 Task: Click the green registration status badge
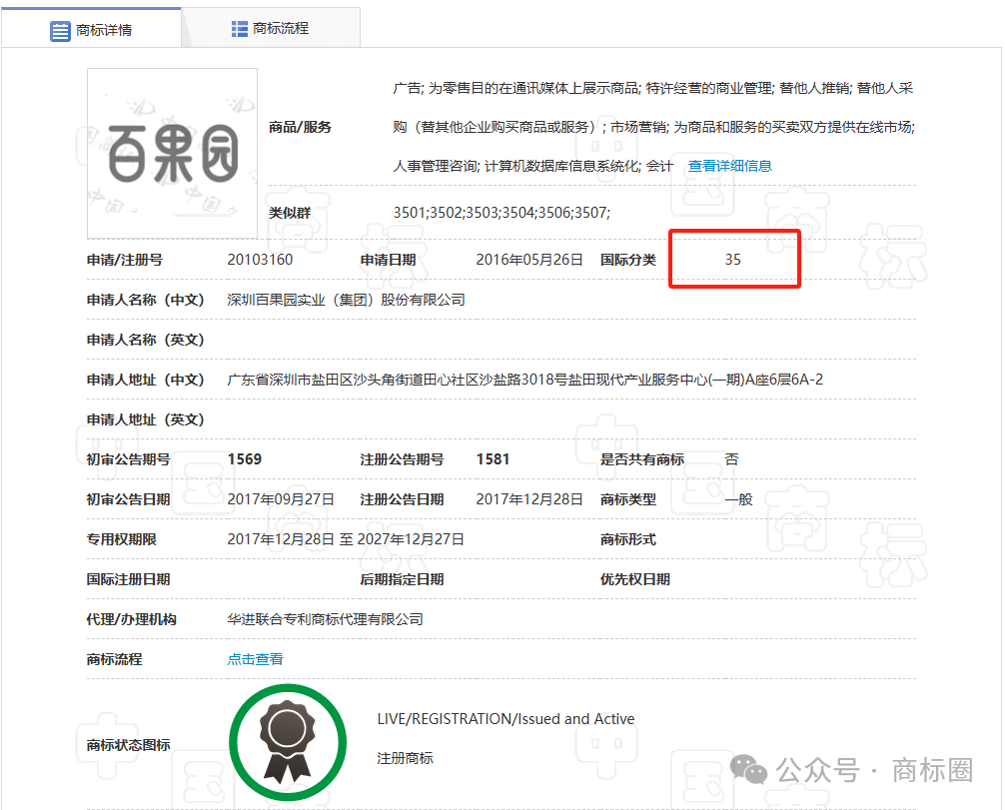[288, 742]
